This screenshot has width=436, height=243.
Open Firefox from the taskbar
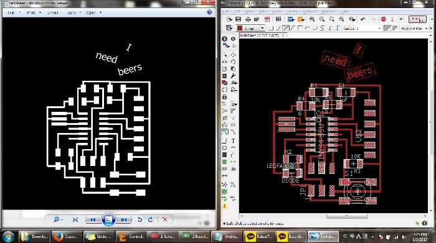pos(67,237)
